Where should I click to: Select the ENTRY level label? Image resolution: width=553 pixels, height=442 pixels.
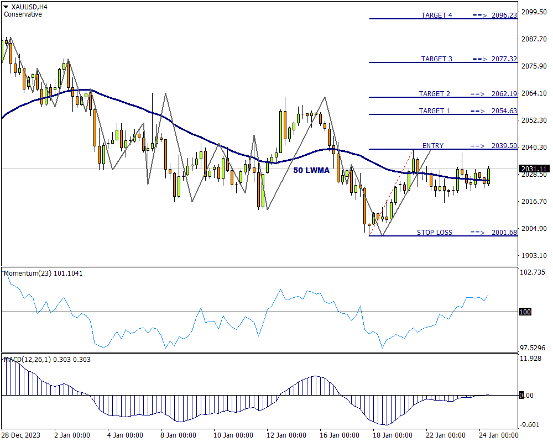pyautogui.click(x=432, y=145)
